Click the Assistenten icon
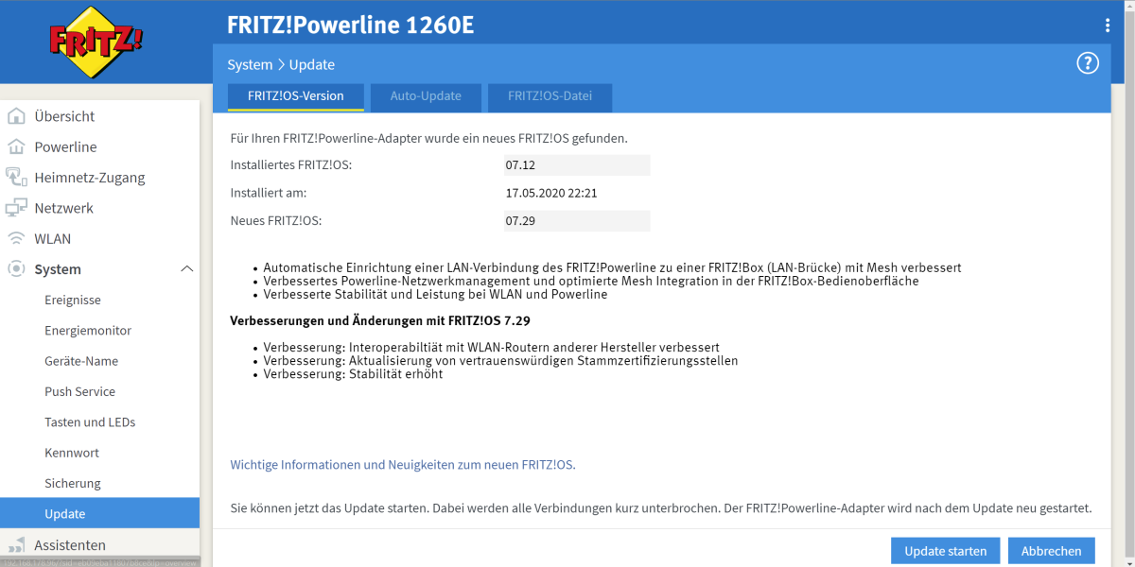The image size is (1135, 567). 15,545
